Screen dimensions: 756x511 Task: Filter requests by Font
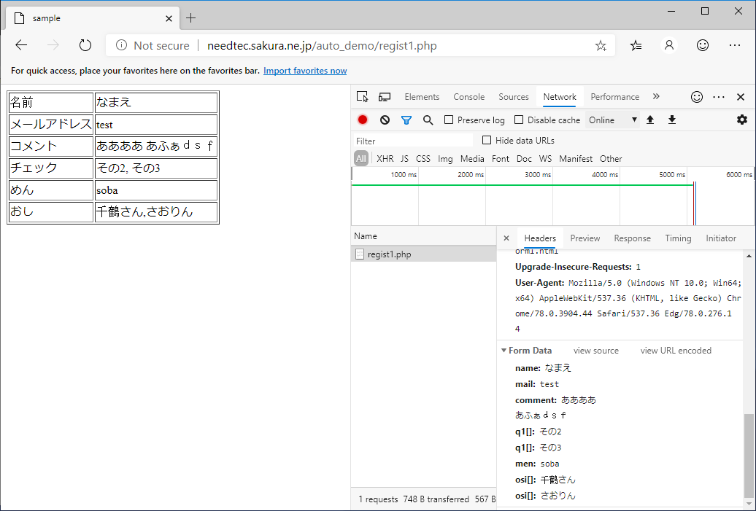tap(501, 158)
